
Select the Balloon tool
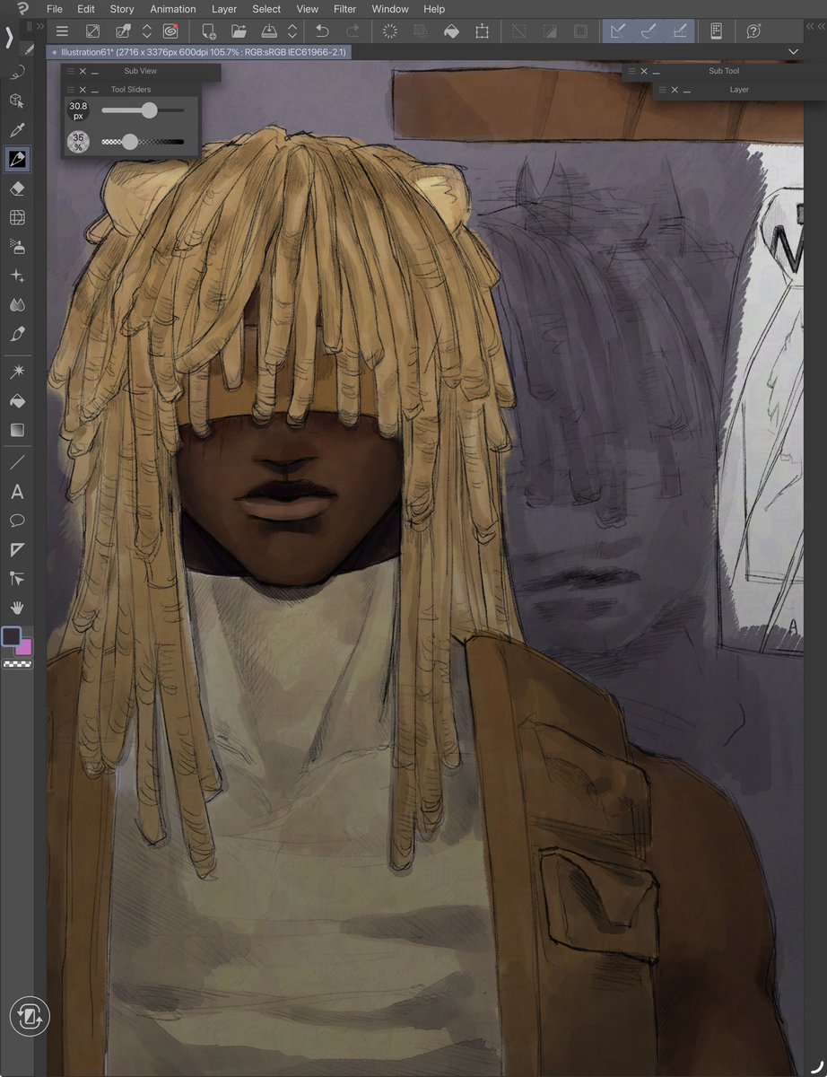pyautogui.click(x=17, y=521)
